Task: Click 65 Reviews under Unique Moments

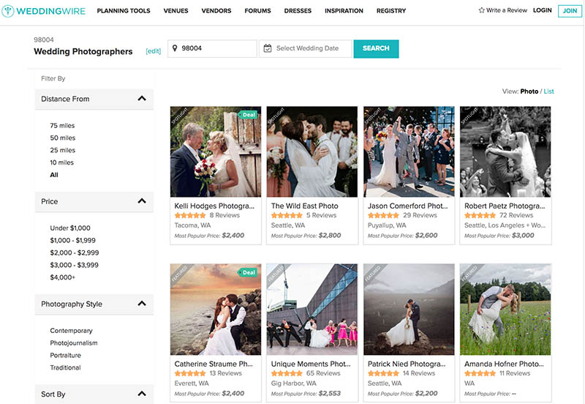Action: [x=323, y=373]
